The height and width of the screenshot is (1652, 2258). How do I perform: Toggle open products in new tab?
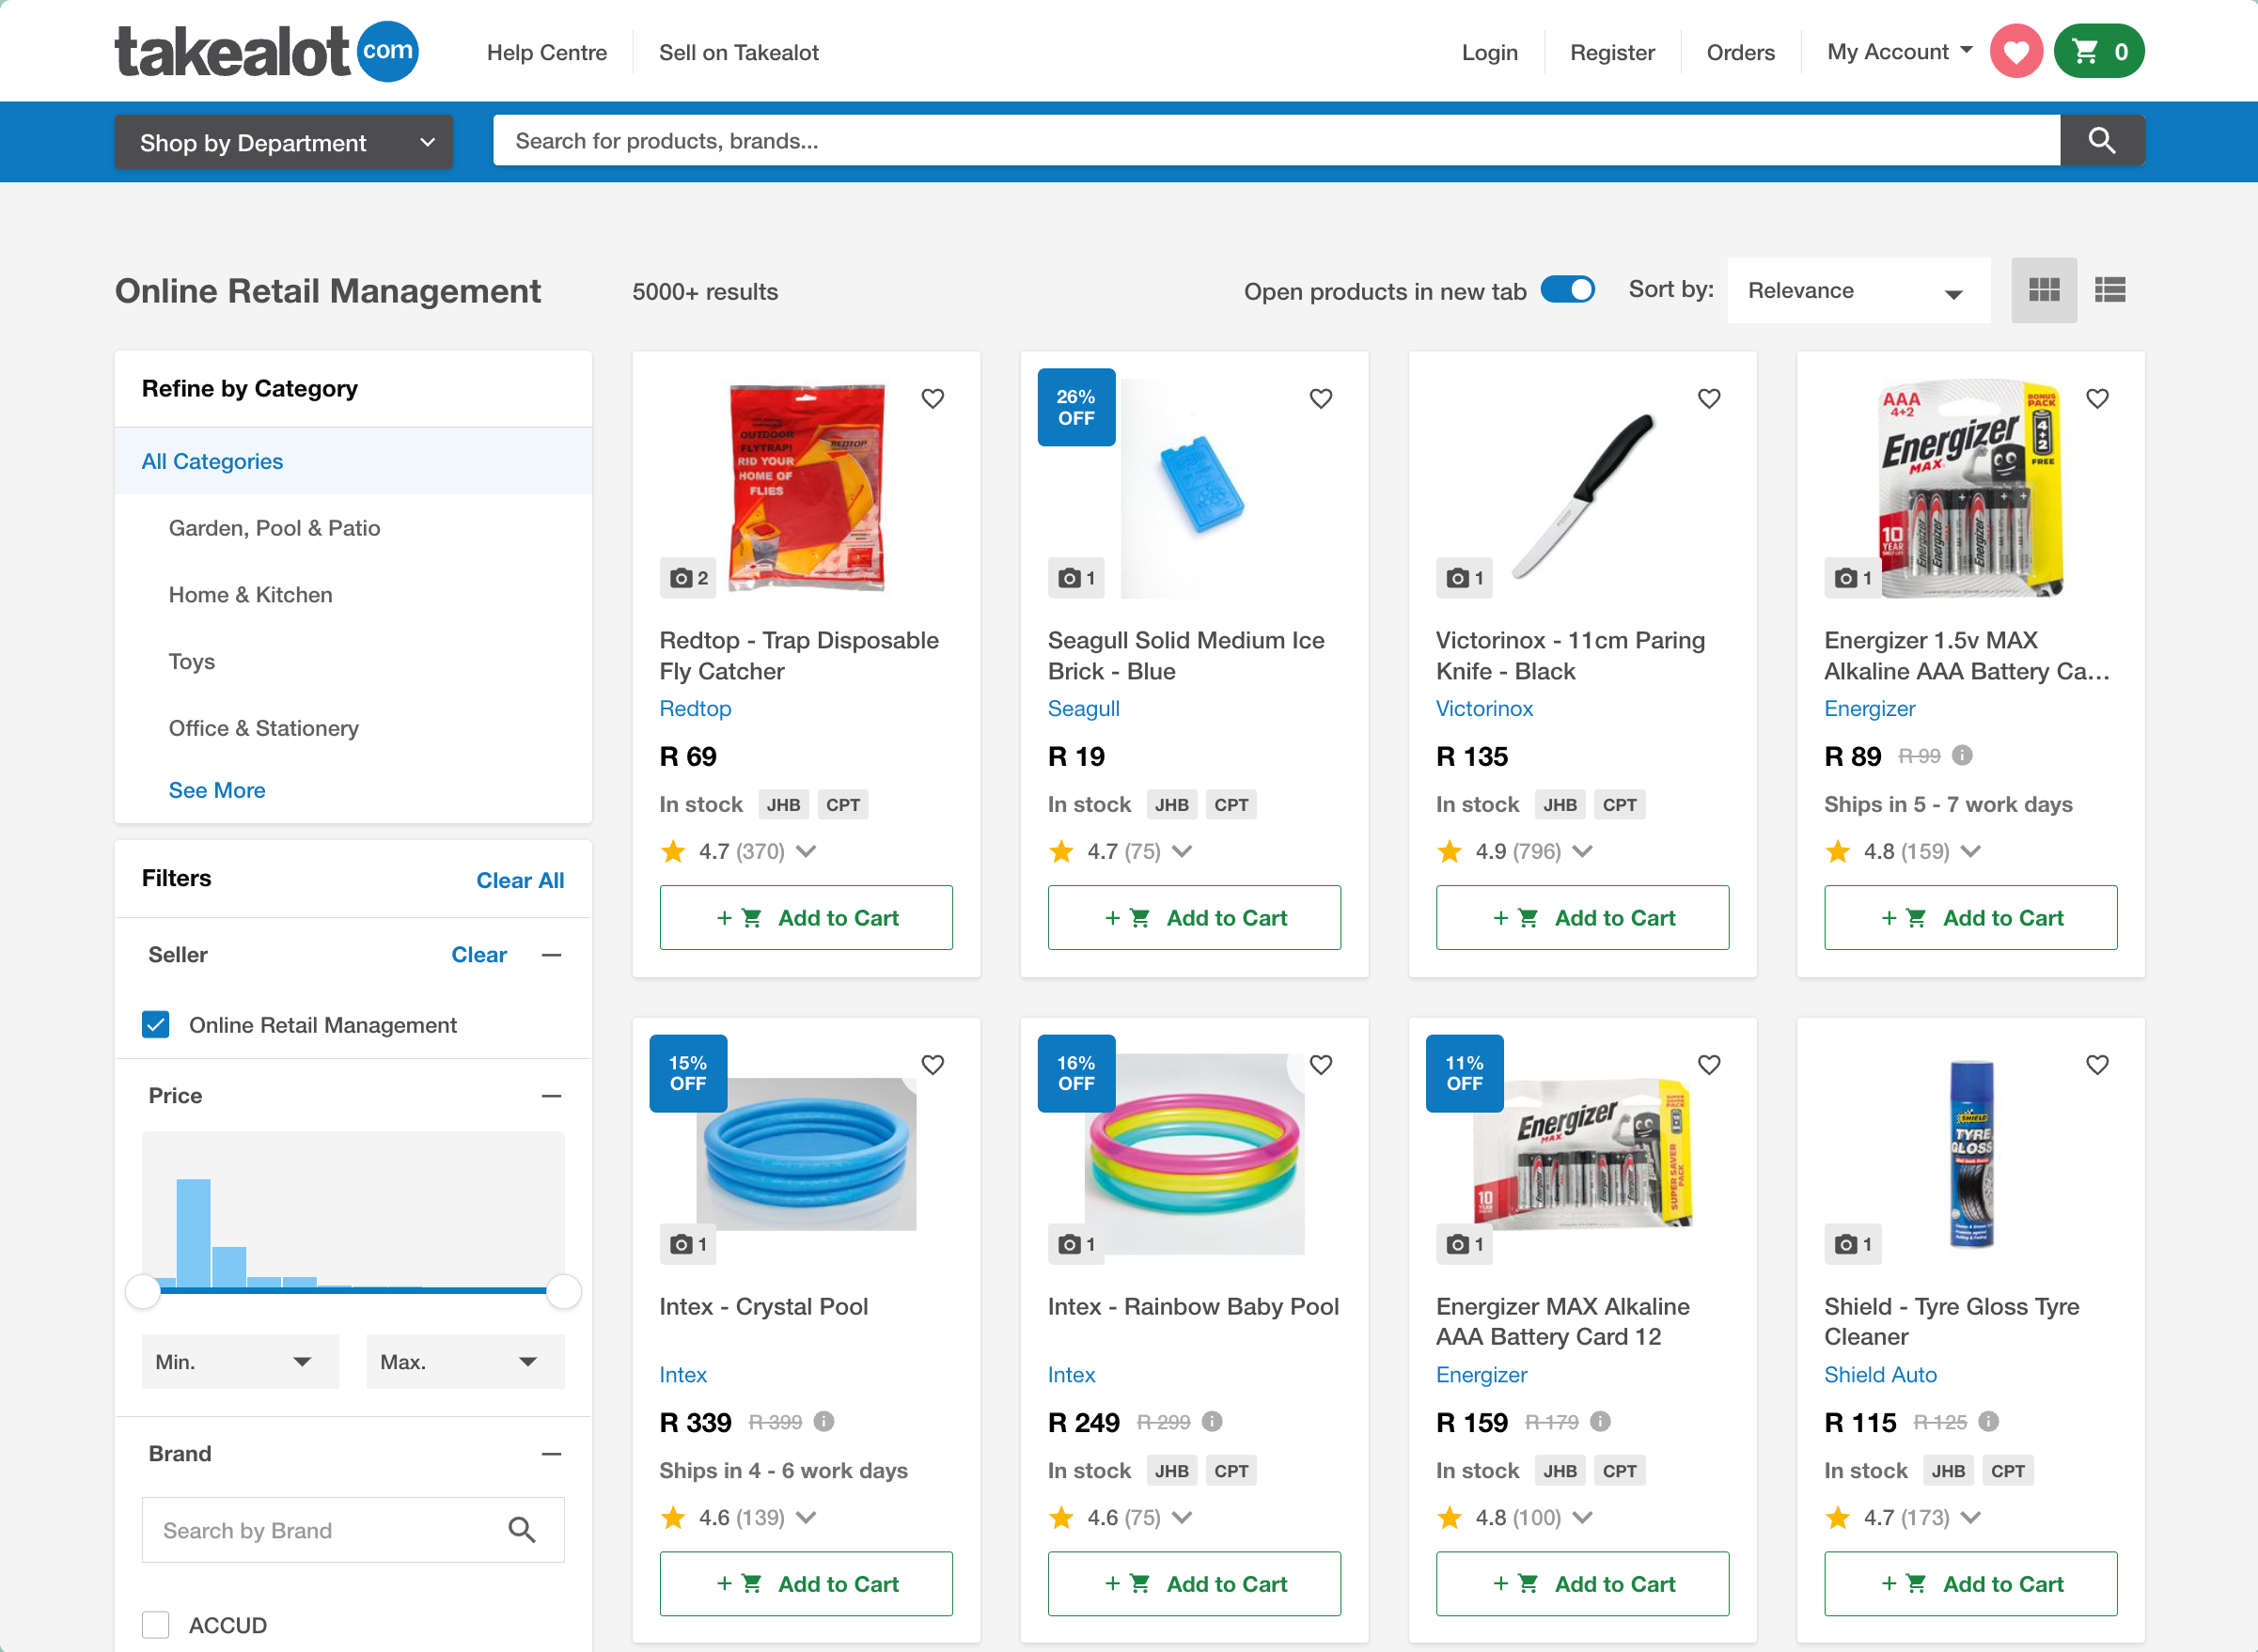pyautogui.click(x=1567, y=290)
